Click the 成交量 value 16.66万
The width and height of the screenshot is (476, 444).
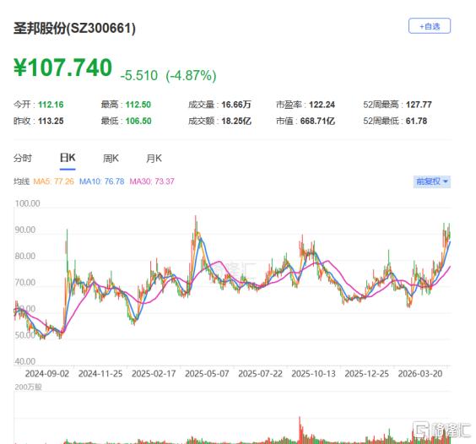pyautogui.click(x=236, y=105)
